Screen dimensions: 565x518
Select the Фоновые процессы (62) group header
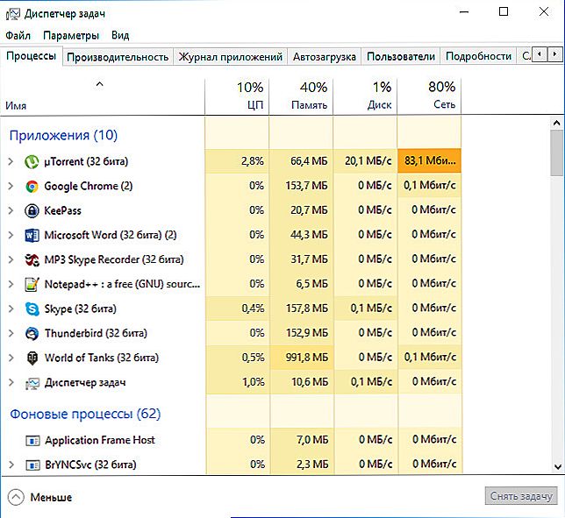[x=85, y=414]
